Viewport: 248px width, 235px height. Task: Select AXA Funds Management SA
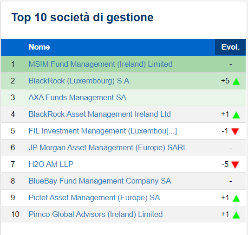pyautogui.click(x=78, y=97)
